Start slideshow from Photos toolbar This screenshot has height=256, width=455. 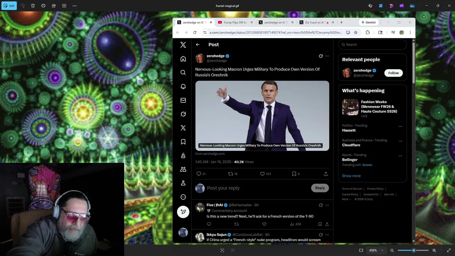(x=64, y=6)
